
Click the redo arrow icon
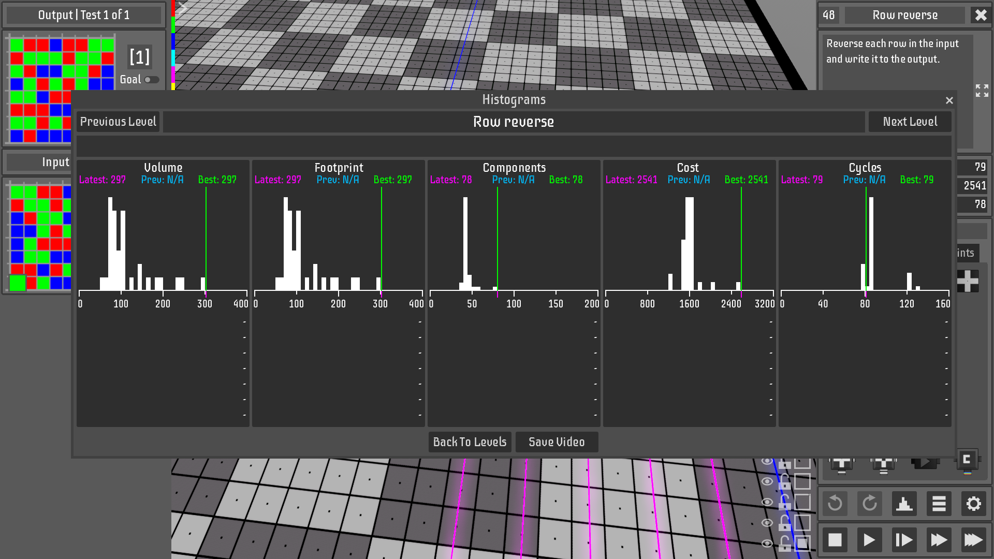pyautogui.click(x=869, y=504)
